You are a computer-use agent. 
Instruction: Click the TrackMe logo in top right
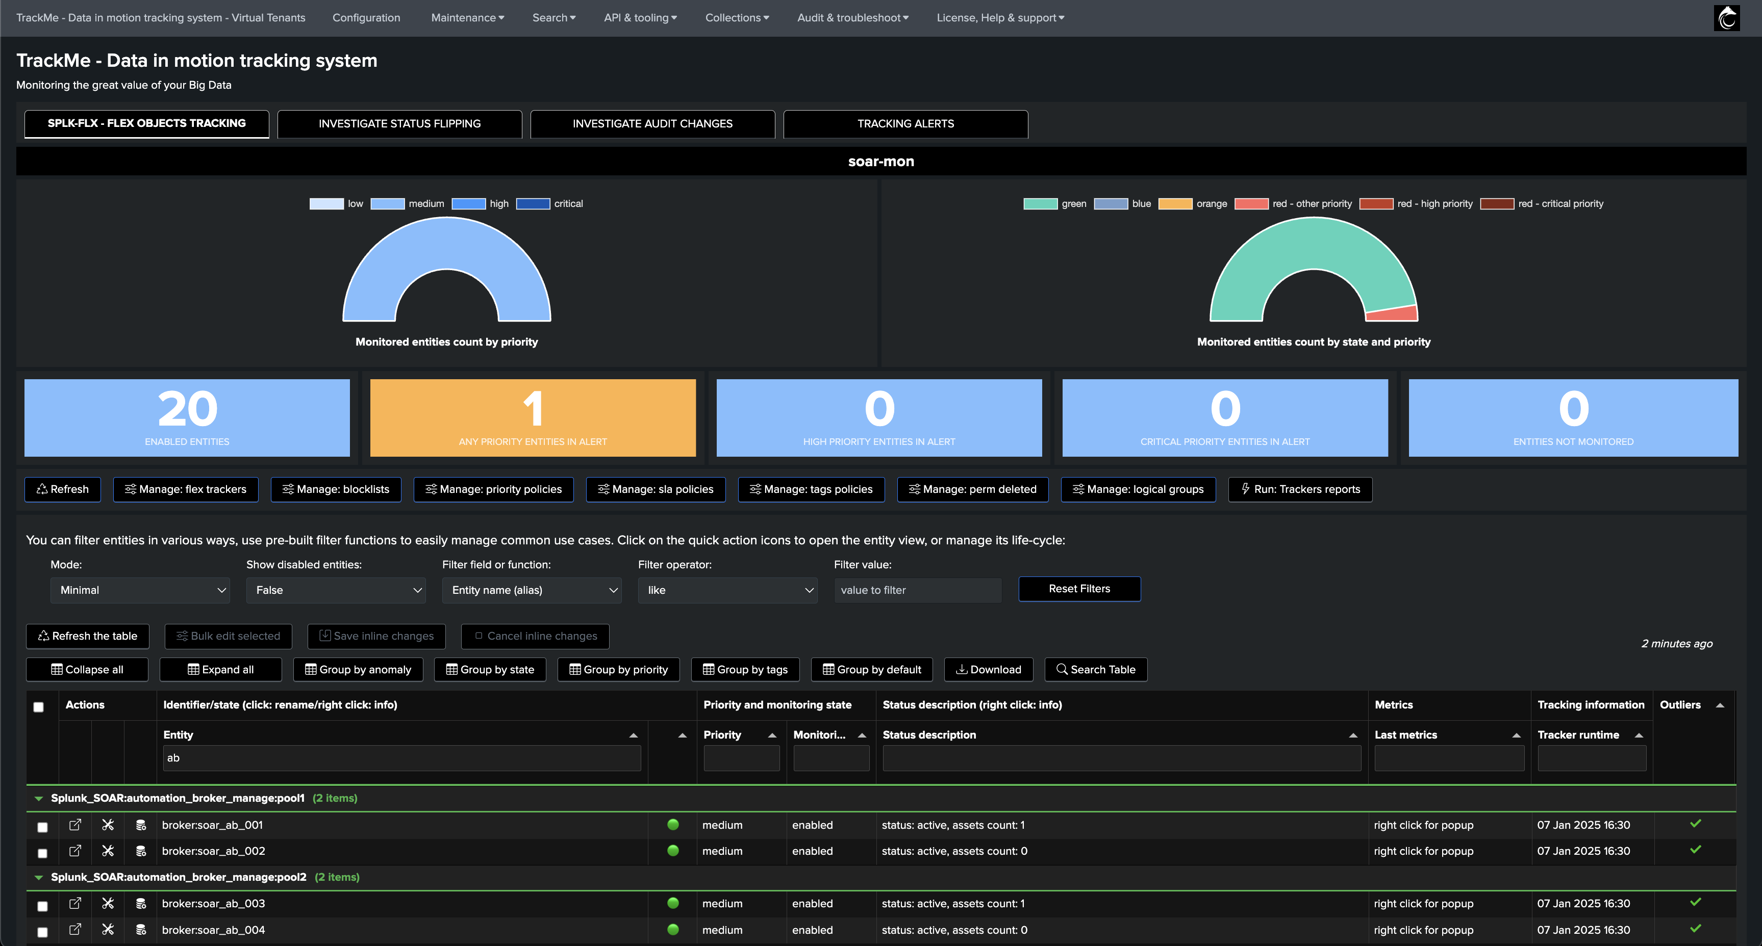tap(1726, 18)
